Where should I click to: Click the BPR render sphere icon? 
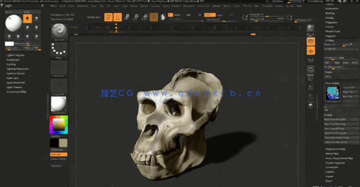pos(311,28)
